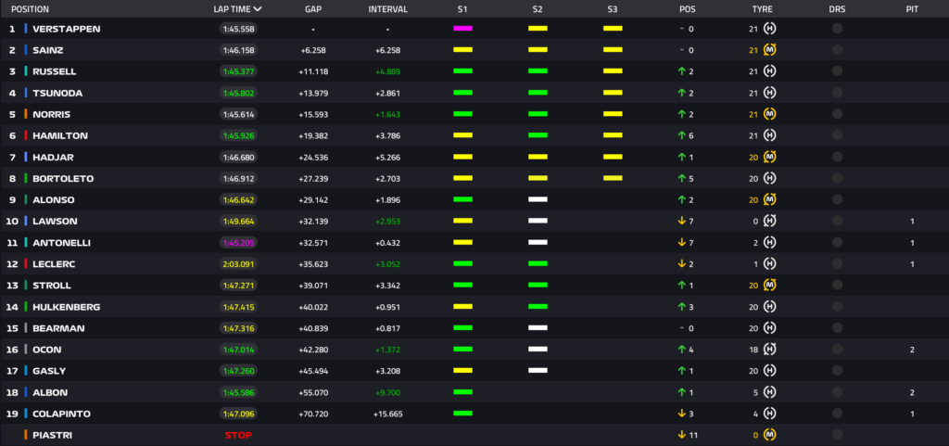Click Piastri's position-lost down arrow
Viewport: 949px width, 446px height.
point(680,435)
